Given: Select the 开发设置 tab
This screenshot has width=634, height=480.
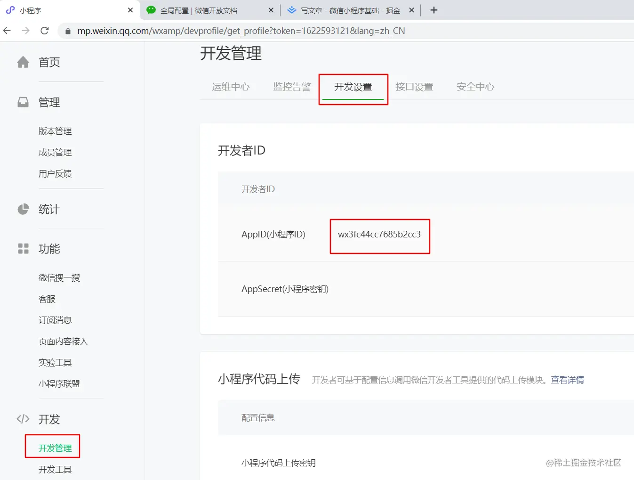Looking at the screenshot, I should pos(353,87).
